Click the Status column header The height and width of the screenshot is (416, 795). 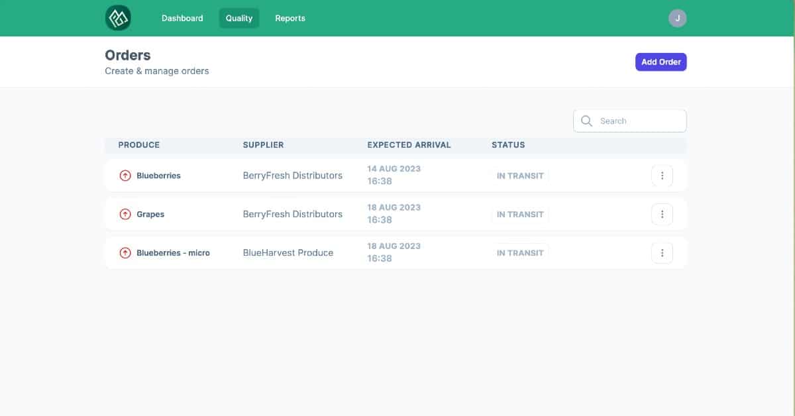click(508, 144)
